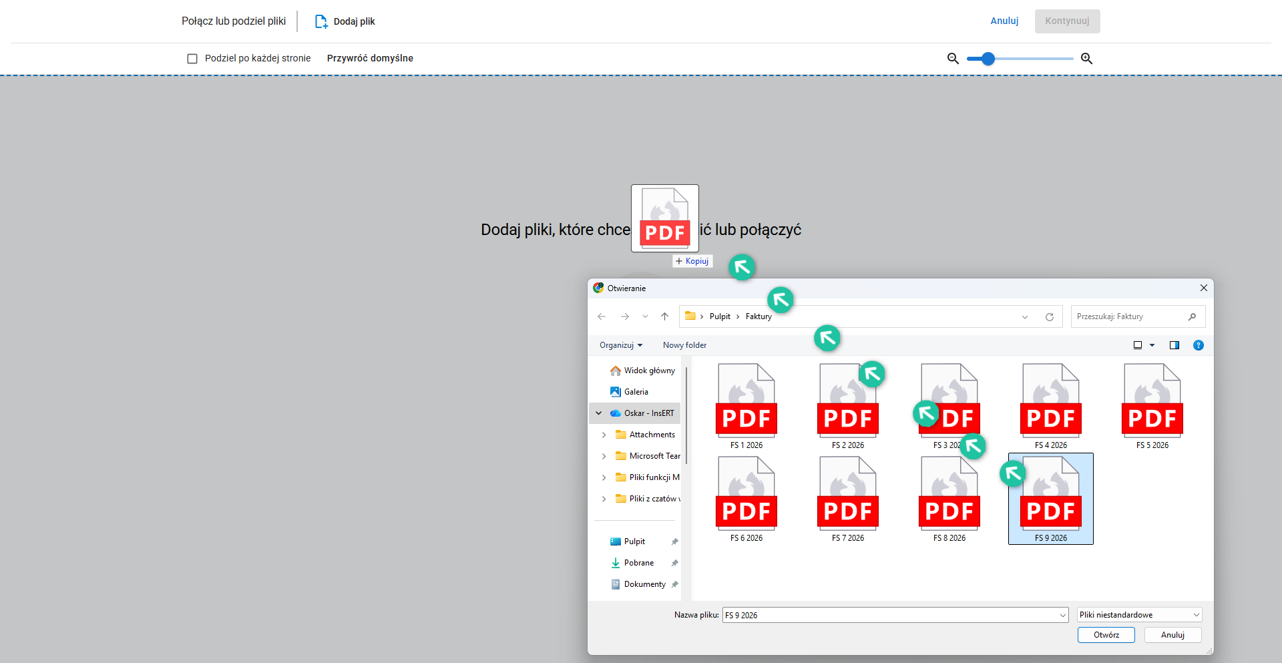Click the Przeszukaj: Faktury search field
This screenshot has height=663, width=1282.
[1130, 316]
